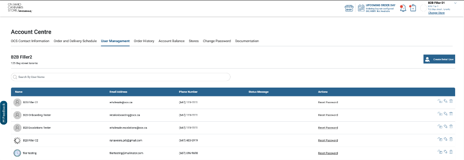Click the unlock icon for filer testing
Image resolution: width=464 pixels, height=160 pixels.
[440, 152]
